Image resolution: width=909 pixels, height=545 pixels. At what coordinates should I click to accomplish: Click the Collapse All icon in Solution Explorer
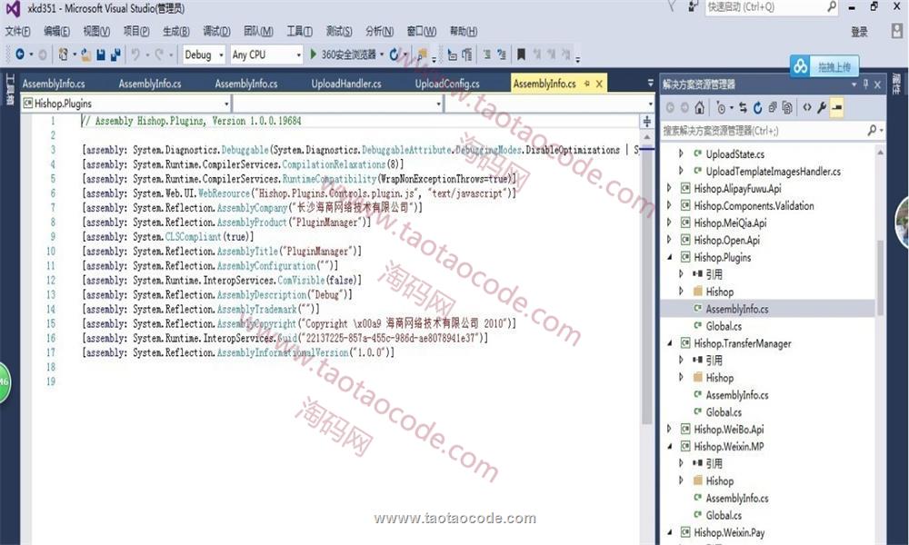774,108
